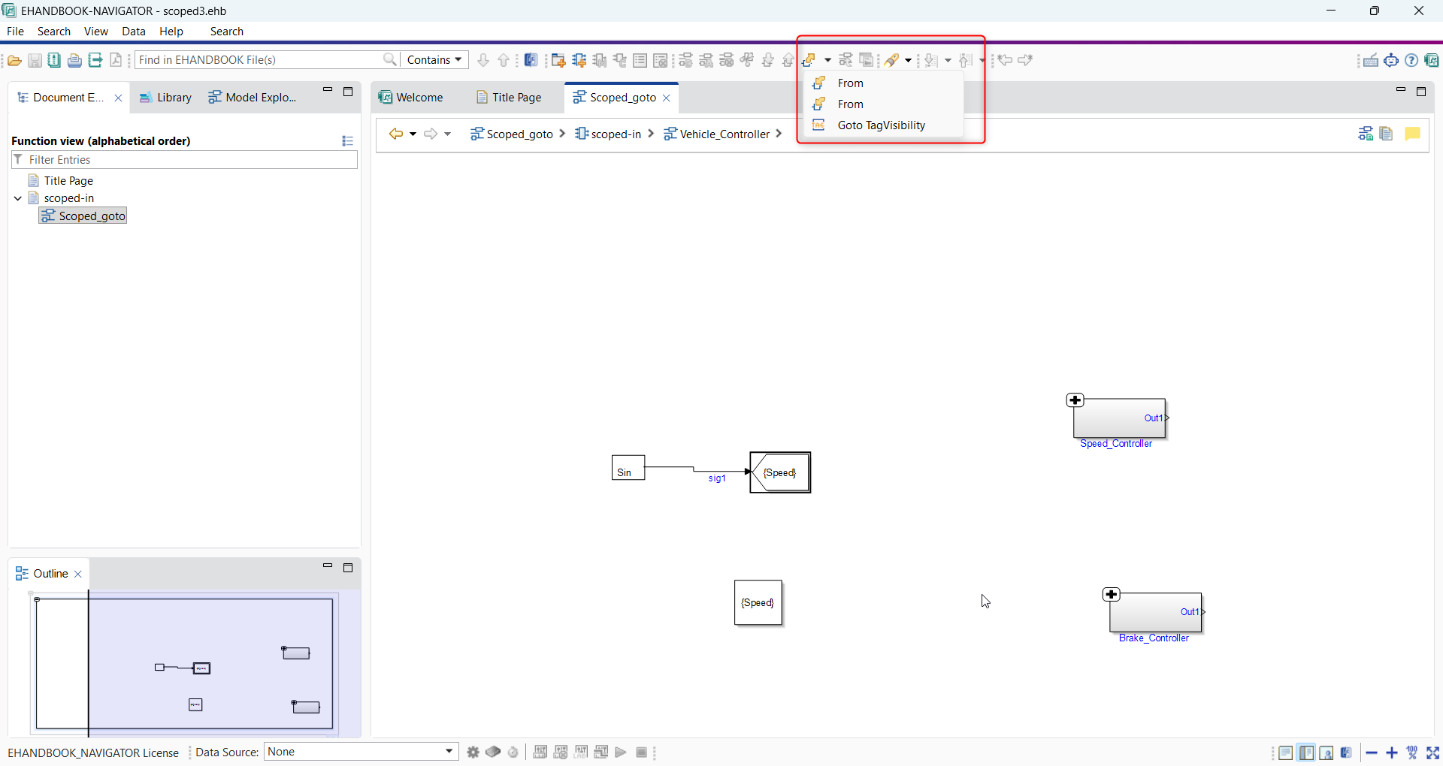The image size is (1443, 766).
Task: Click the print icon in toolbar
Action: tap(74, 60)
